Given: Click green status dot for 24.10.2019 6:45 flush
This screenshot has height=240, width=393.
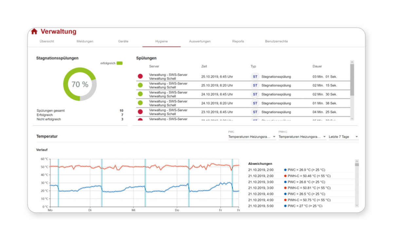Looking at the screenshot, I should (140, 94).
